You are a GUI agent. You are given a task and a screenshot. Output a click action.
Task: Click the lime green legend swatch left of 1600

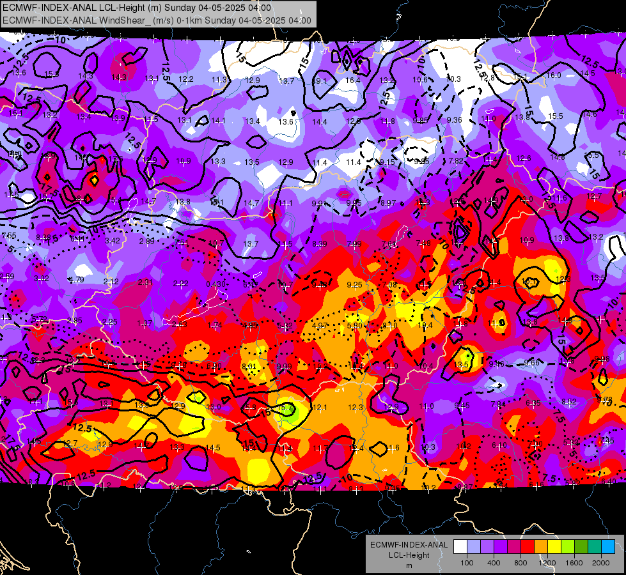pyautogui.click(x=568, y=547)
